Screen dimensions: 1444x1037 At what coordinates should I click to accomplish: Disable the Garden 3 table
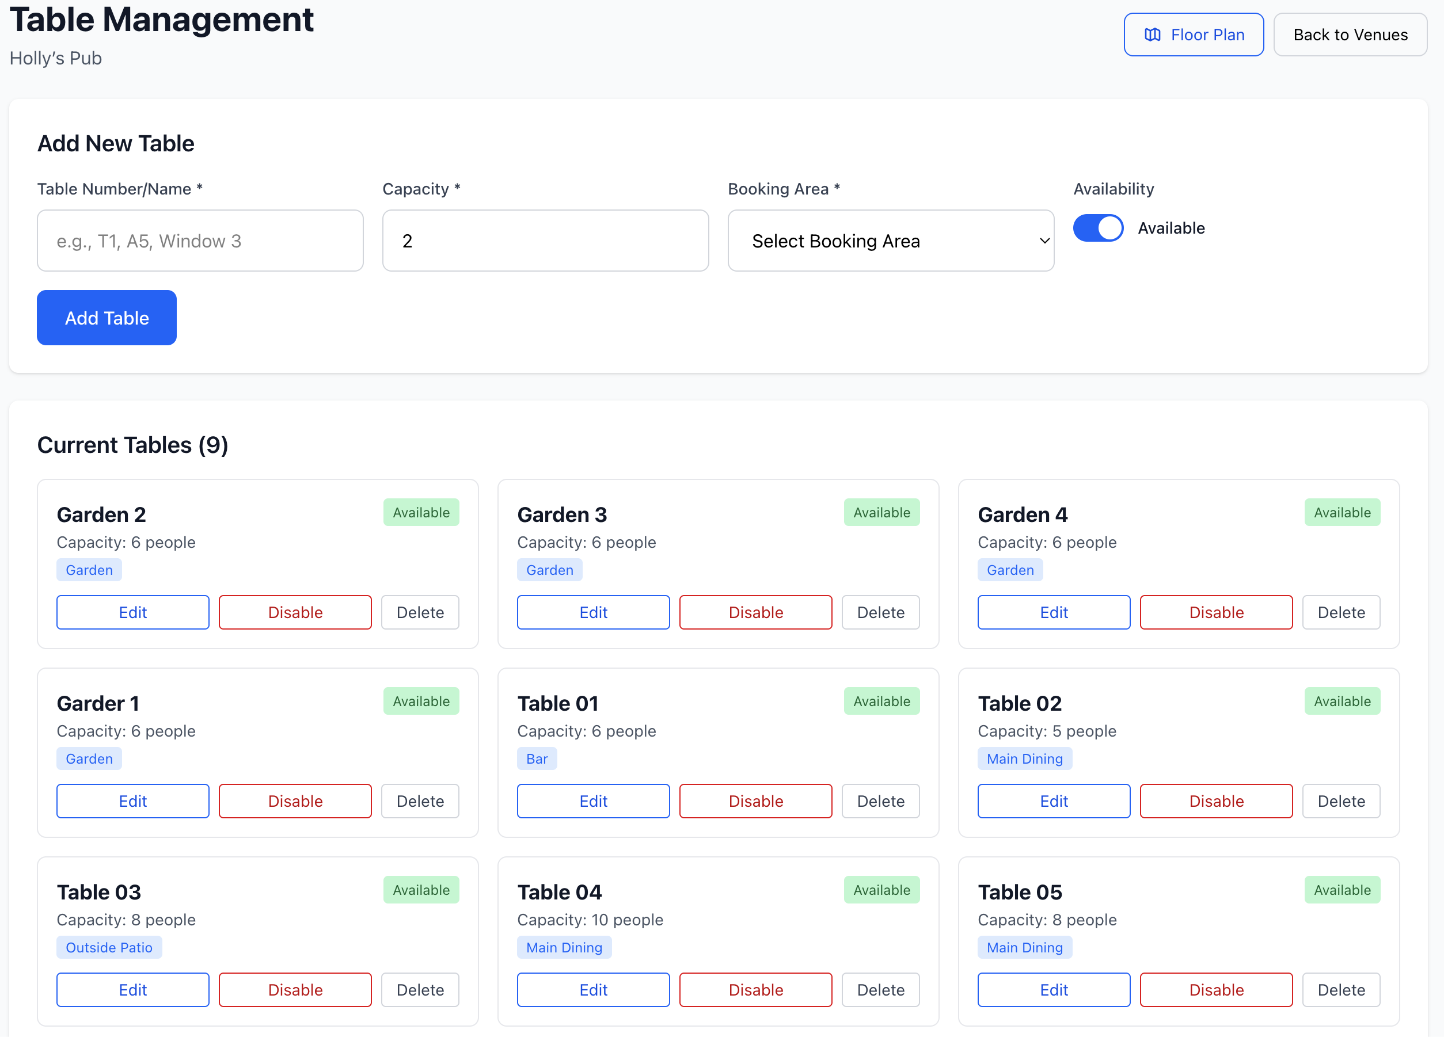pyautogui.click(x=755, y=612)
